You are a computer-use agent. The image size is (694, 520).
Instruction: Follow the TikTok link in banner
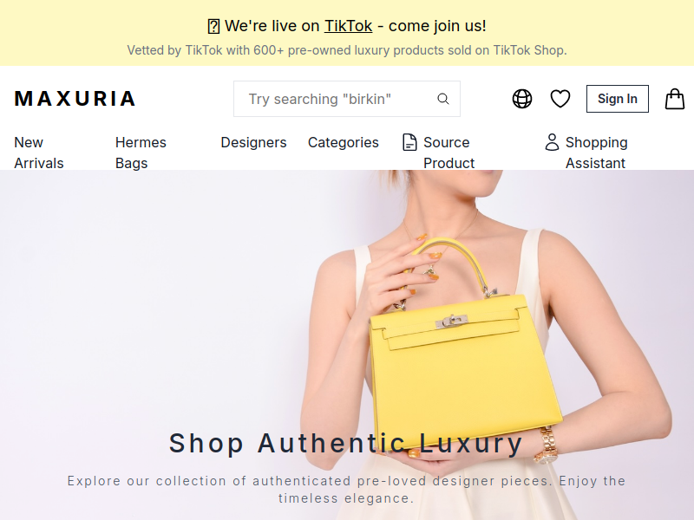[x=349, y=26]
